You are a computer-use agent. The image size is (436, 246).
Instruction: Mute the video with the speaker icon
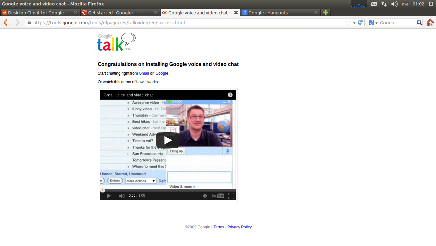(x=122, y=196)
